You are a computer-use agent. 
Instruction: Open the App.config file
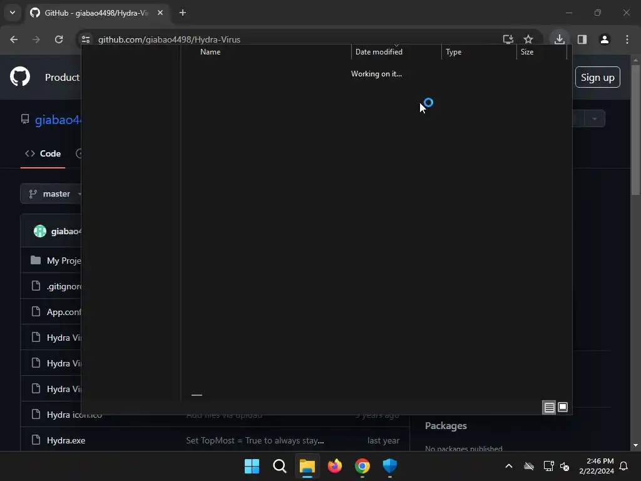pyautogui.click(x=64, y=312)
